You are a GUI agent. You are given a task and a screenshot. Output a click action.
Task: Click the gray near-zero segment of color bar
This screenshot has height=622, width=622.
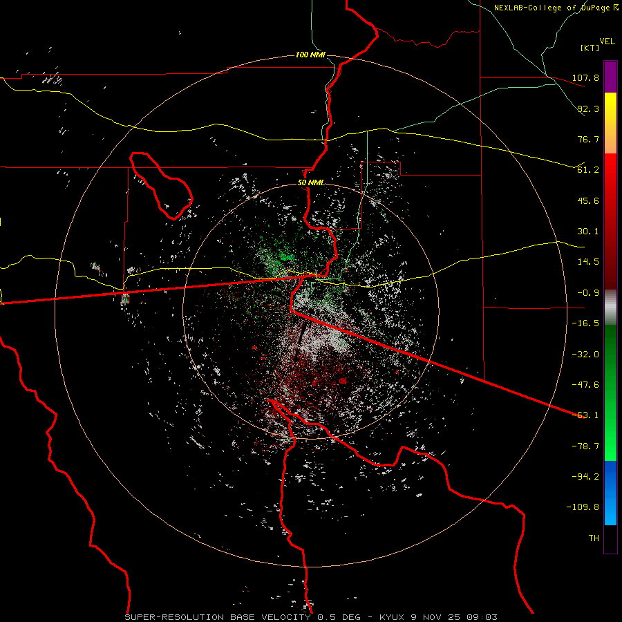point(610,308)
